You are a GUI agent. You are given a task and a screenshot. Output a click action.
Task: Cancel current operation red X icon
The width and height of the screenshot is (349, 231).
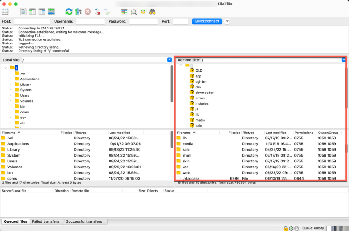(88, 11)
